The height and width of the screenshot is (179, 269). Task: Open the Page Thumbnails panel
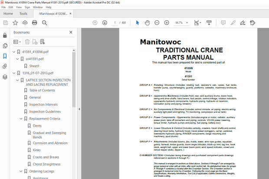[5, 46]
